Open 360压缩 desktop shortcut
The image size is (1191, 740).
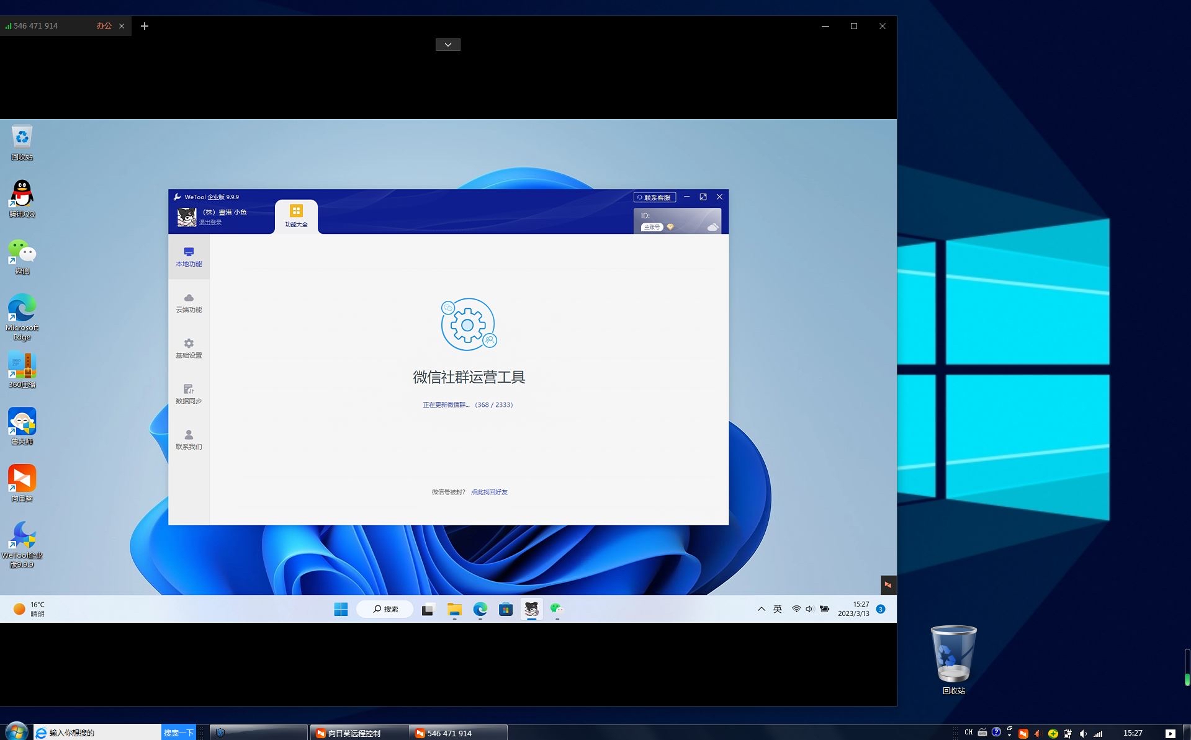click(x=22, y=370)
